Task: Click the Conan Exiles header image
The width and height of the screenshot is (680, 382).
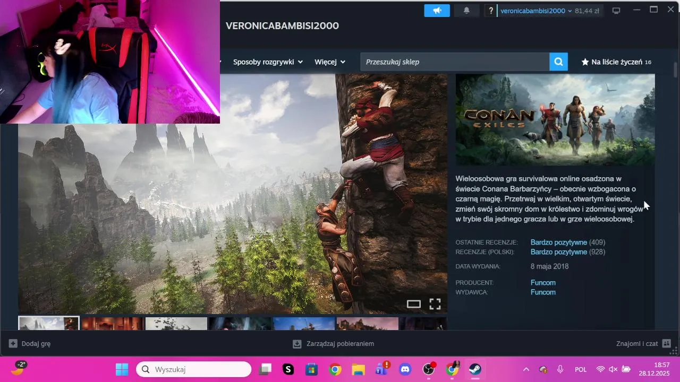Action: pyautogui.click(x=555, y=119)
